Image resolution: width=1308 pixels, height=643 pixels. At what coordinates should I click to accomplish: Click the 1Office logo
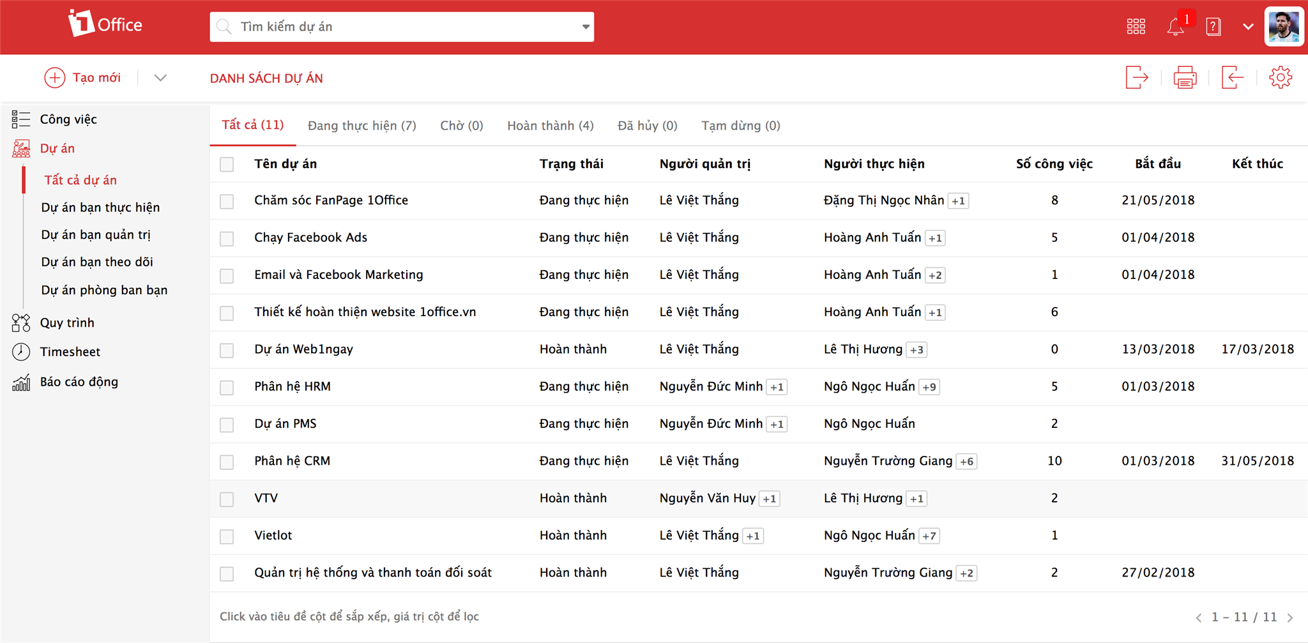pos(105,24)
